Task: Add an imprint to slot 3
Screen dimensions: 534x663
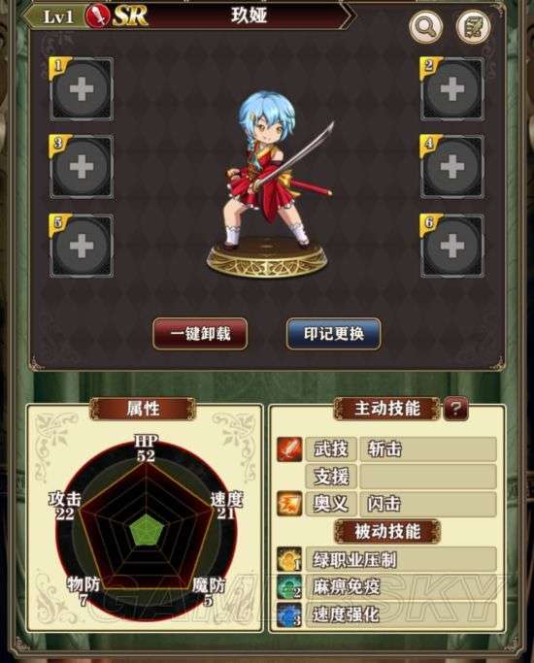Action: tap(82, 167)
